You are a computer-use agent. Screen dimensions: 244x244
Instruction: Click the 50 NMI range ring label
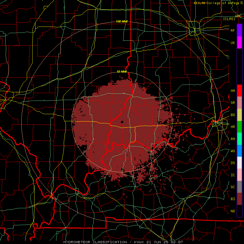pyautogui.click(x=122, y=72)
